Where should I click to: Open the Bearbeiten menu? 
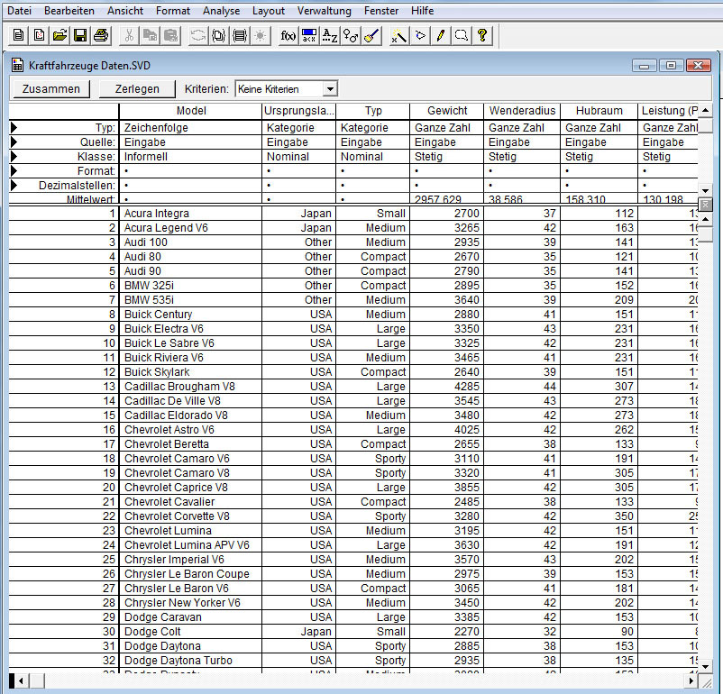pyautogui.click(x=69, y=11)
